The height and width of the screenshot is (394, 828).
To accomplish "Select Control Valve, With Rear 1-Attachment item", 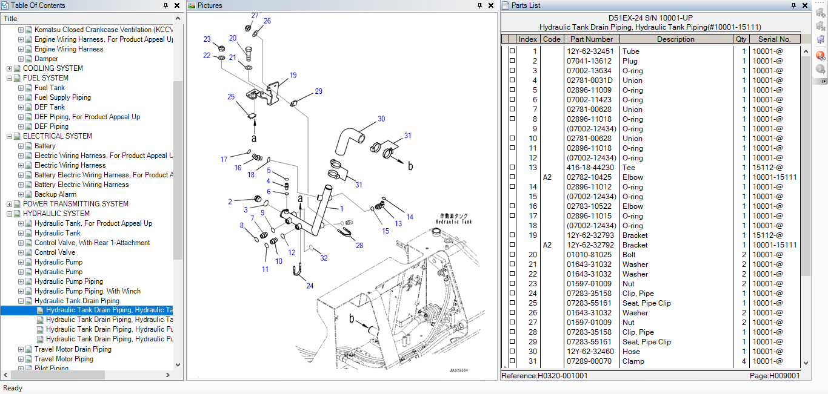I will tap(92, 243).
